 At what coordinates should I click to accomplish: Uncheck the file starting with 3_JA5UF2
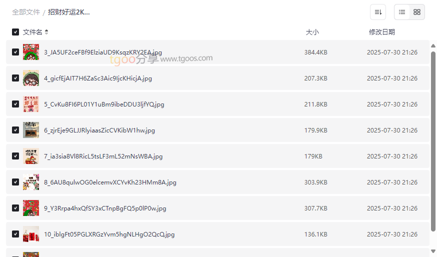(15, 52)
